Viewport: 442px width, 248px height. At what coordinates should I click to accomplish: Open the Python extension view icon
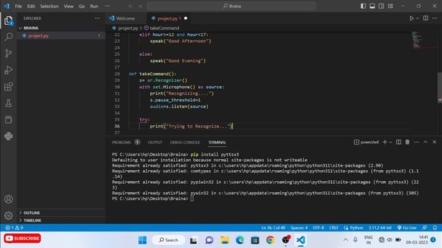pyautogui.click(x=8, y=136)
